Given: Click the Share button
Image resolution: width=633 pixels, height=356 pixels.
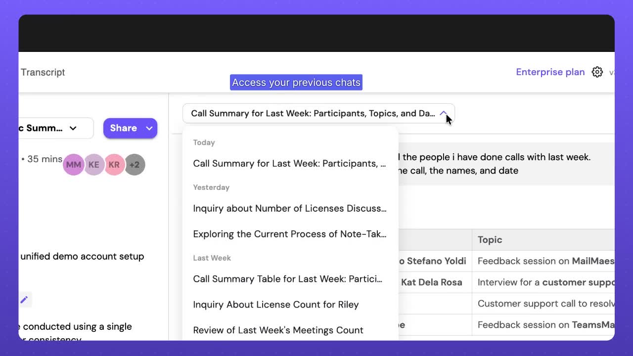Looking at the screenshot, I should point(123,128).
